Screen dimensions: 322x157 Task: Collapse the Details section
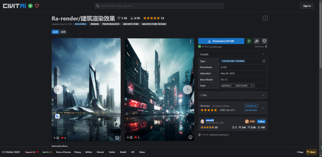tap(263, 55)
